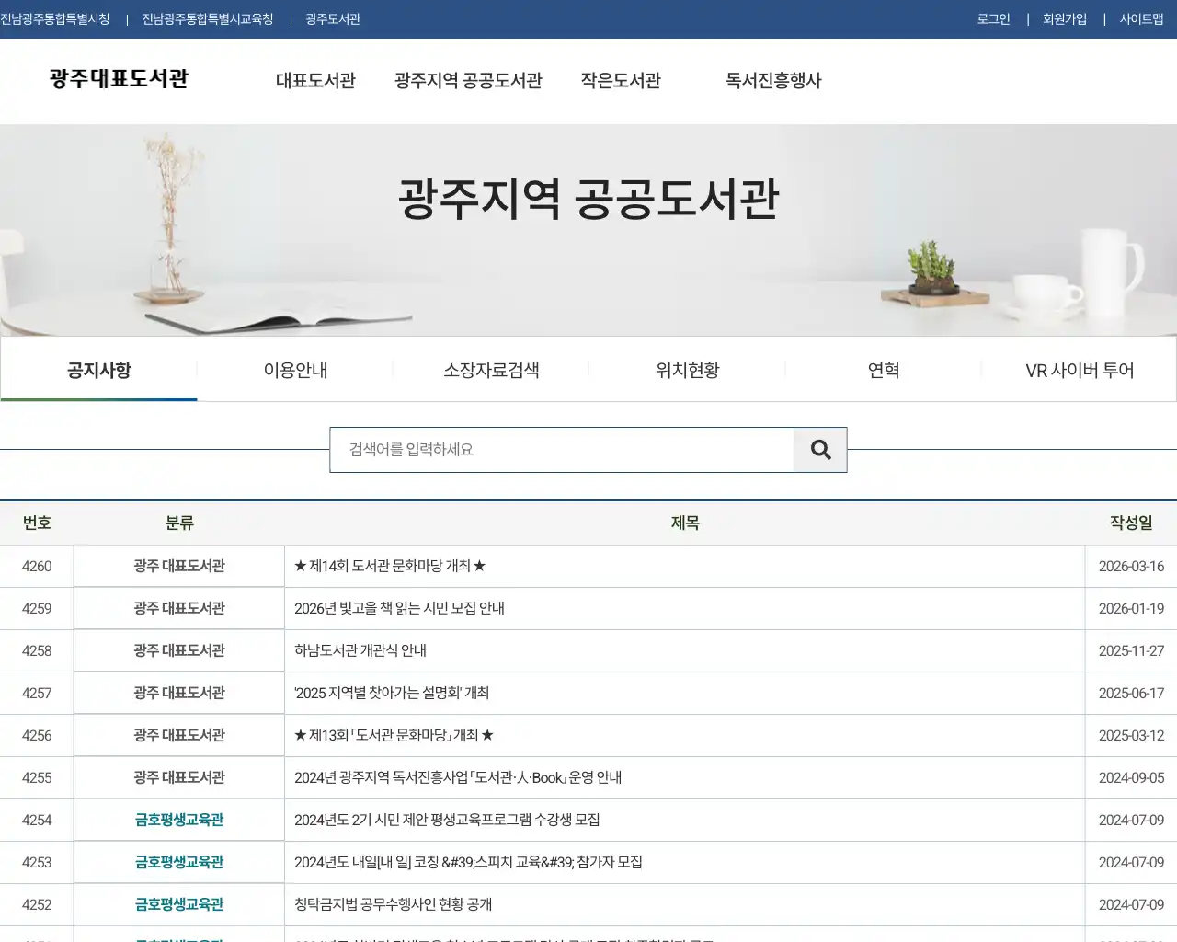Click 광주 대표도서관 category in row 4260
The image size is (1177, 942).
coord(179,566)
